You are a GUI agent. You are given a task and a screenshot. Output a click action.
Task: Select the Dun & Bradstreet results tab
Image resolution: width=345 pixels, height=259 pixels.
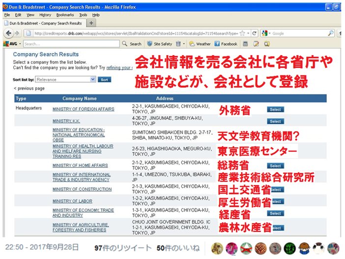point(44,23)
